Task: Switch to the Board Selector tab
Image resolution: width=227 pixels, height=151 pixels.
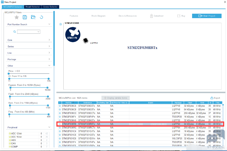Action: tap(32, 7)
